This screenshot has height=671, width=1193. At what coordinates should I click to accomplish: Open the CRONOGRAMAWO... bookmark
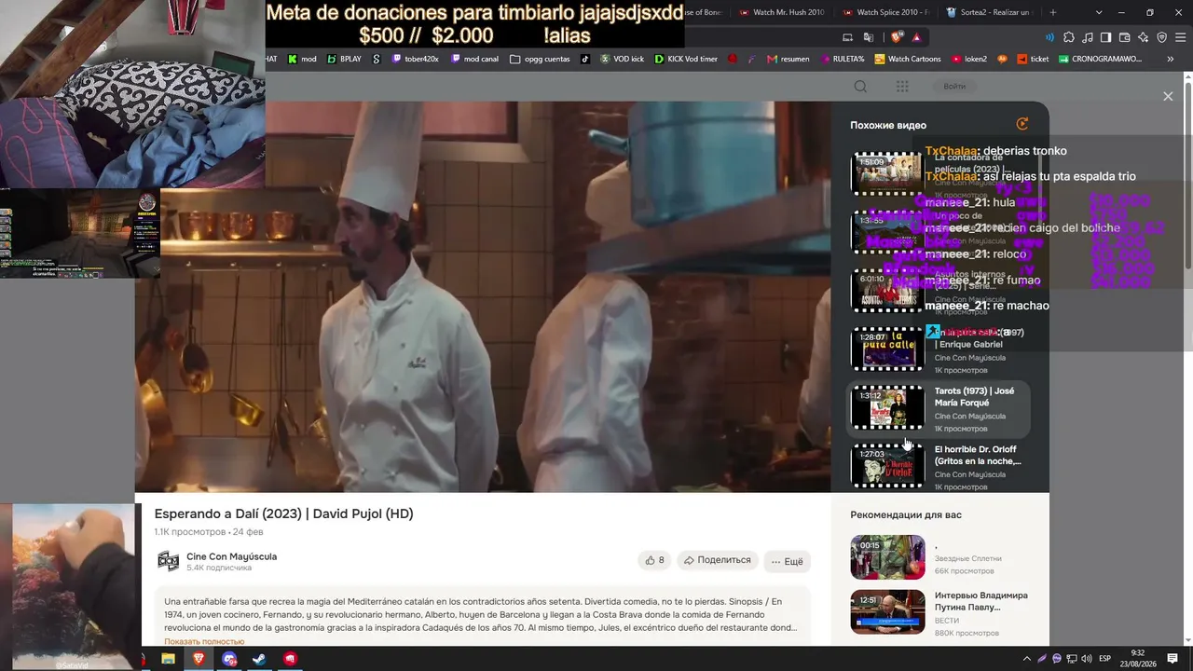click(x=1100, y=59)
